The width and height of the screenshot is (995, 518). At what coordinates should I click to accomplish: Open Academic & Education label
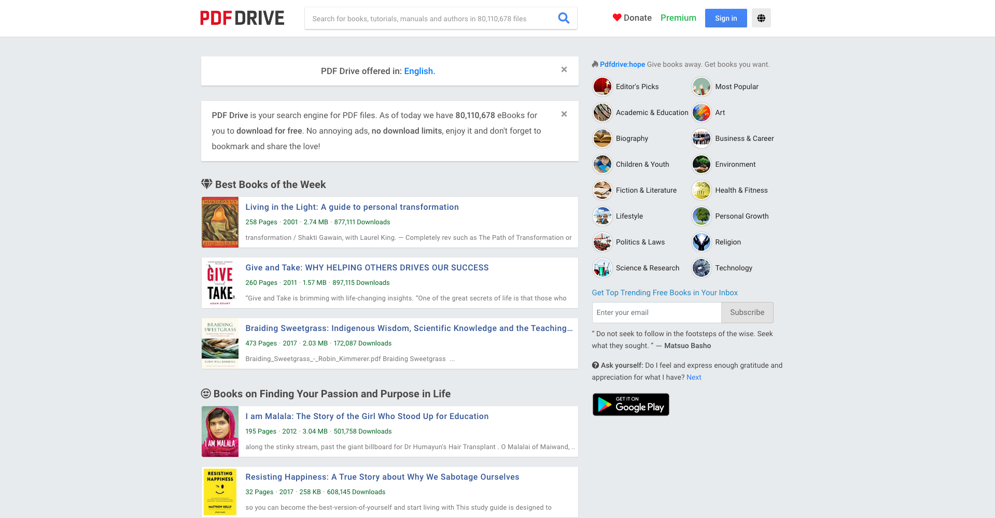coord(652,112)
